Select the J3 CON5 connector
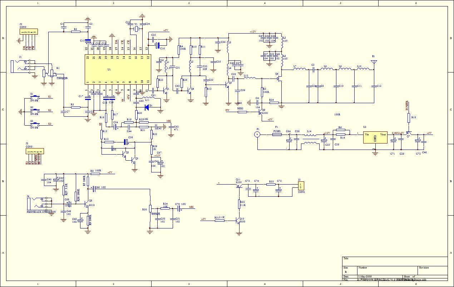 pos(34,151)
